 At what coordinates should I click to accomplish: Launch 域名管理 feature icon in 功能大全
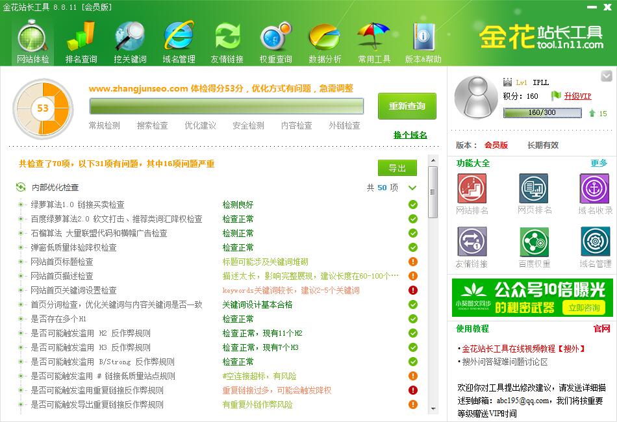[x=596, y=242]
